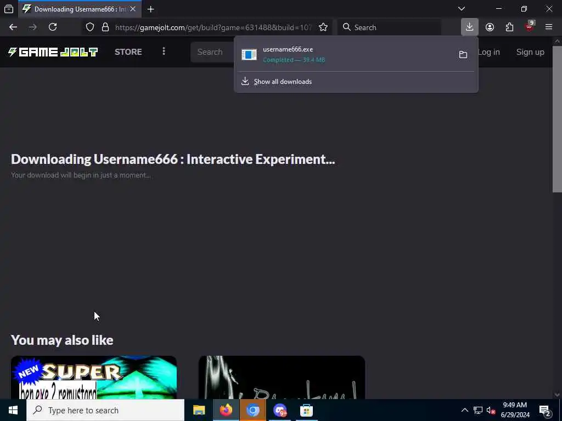Expand the list all tabs chevron
Screen dimensions: 562x421
tap(461, 9)
